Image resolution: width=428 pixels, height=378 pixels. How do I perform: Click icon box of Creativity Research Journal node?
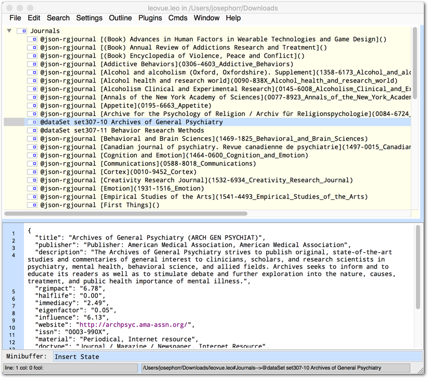click(32, 180)
